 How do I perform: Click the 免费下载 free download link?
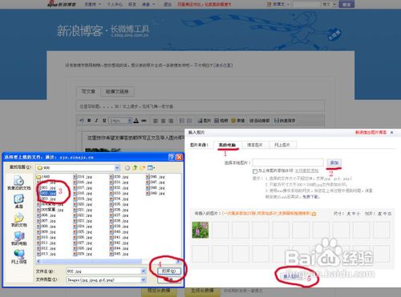tap(311, 197)
